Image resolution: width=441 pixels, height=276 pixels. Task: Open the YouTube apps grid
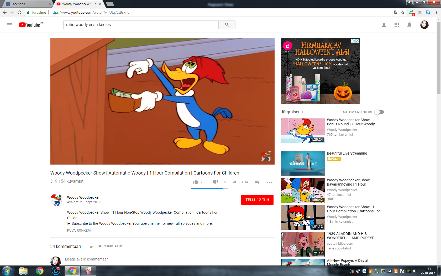pos(397,25)
